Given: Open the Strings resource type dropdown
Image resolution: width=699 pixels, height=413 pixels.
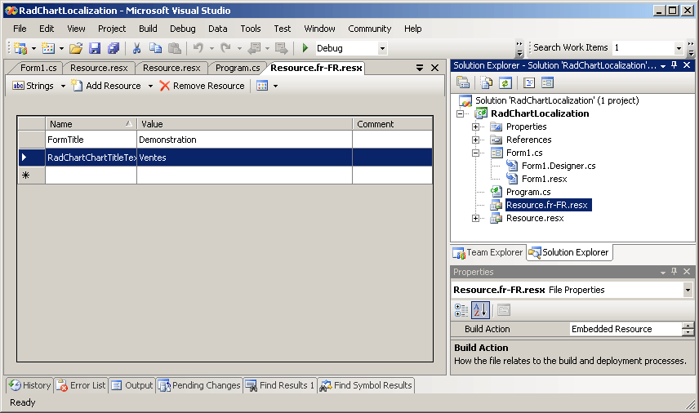Looking at the screenshot, I should tap(63, 86).
